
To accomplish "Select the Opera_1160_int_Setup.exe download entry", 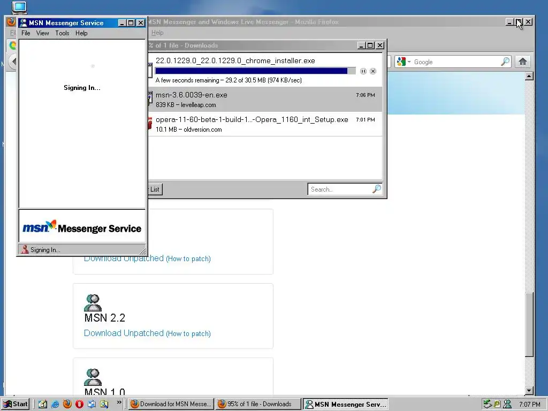I will click(265, 124).
